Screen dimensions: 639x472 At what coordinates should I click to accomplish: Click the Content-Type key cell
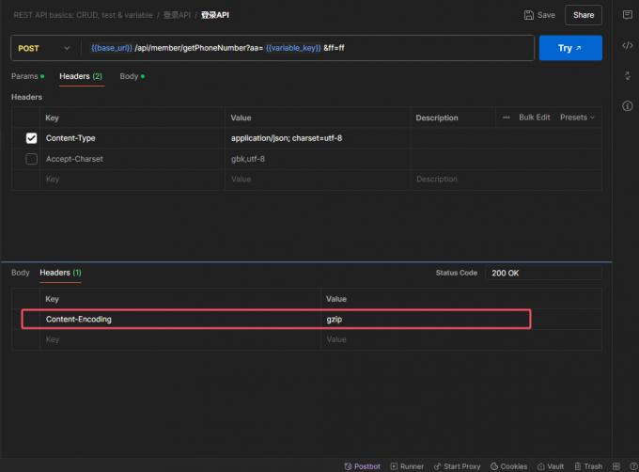132,138
